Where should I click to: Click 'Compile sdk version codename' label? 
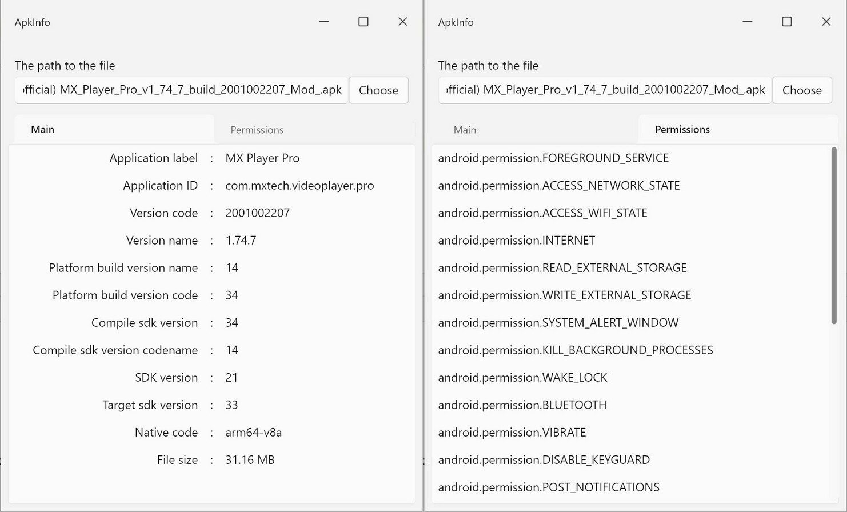(115, 350)
